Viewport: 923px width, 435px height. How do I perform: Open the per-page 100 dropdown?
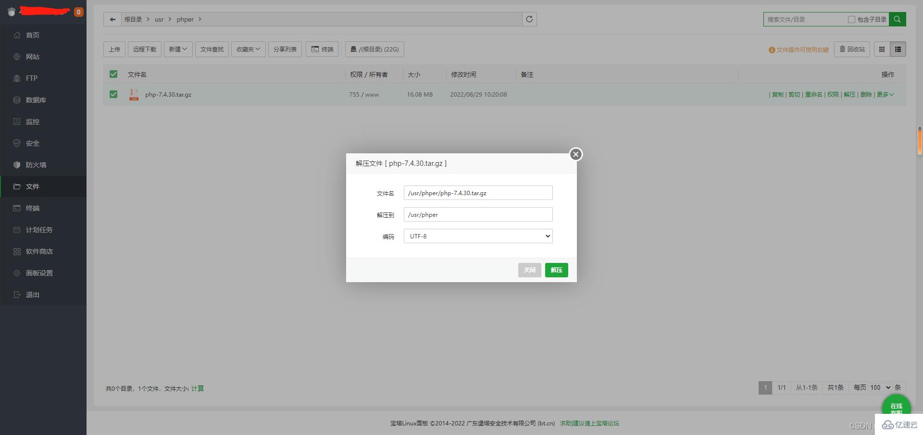[880, 387]
